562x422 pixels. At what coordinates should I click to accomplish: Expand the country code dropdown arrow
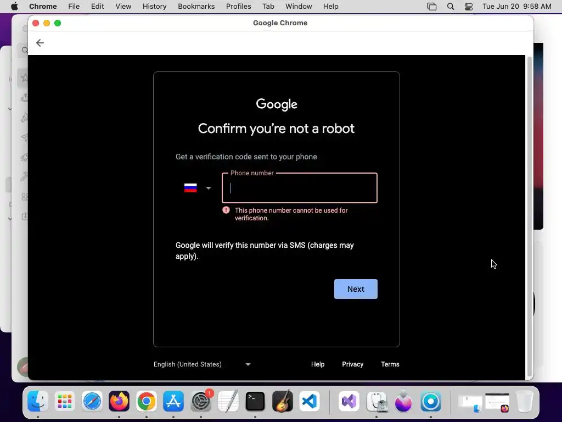[x=208, y=188]
